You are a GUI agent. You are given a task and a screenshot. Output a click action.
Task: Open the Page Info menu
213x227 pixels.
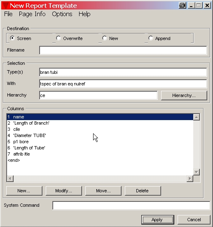(x=32, y=14)
